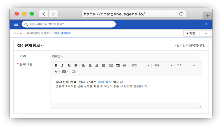Toggle underline formatting in the editor

click(x=69, y=66)
